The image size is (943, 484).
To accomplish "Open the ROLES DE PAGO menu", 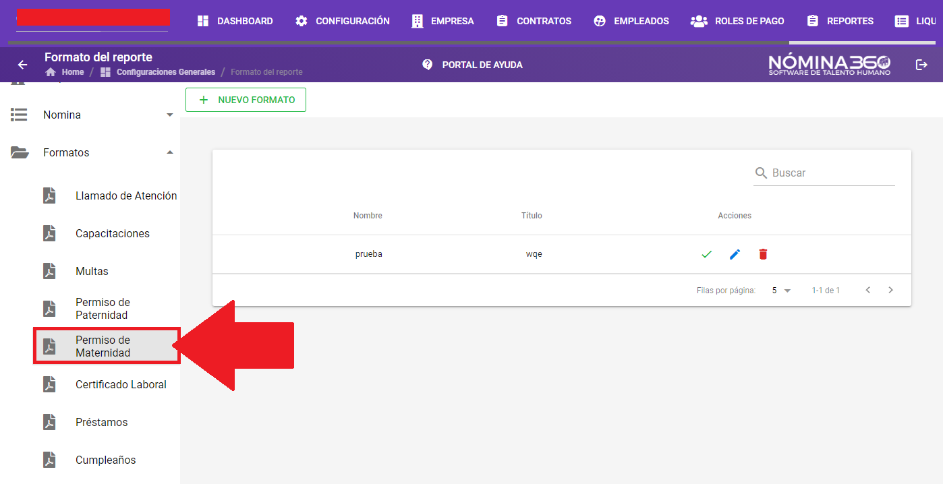I will click(x=737, y=21).
